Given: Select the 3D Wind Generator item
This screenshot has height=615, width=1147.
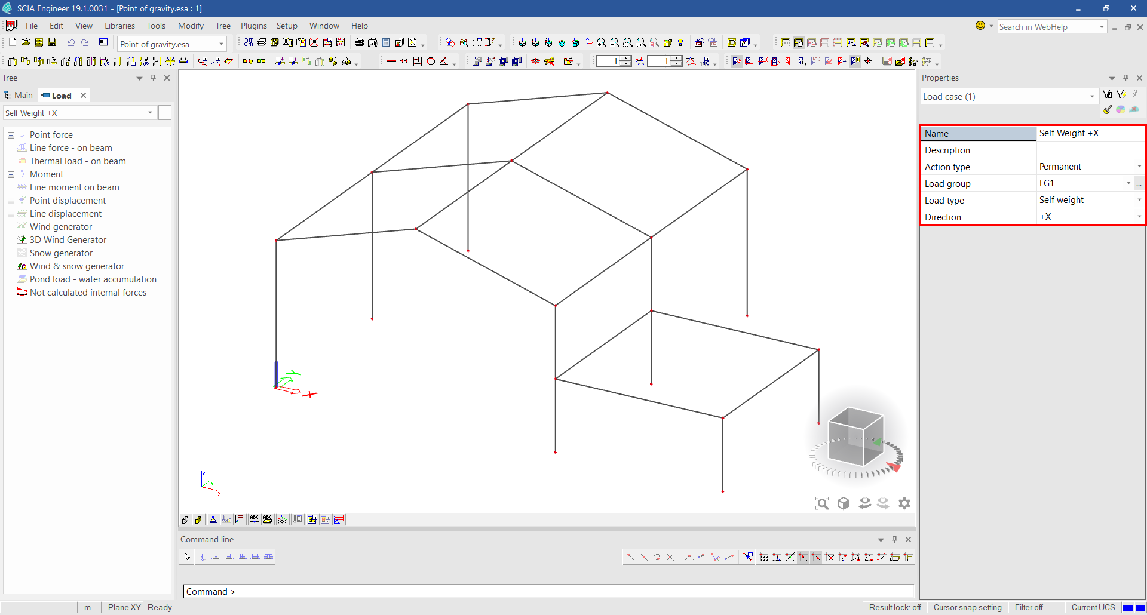Looking at the screenshot, I should 68,240.
